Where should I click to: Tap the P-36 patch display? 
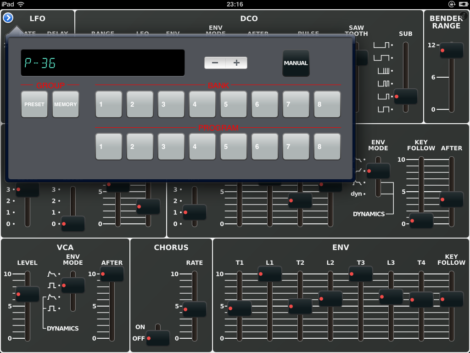(x=103, y=63)
